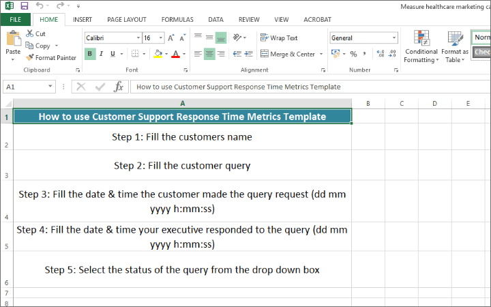Open the font name Calibri dropdown
This screenshot has width=491, height=307.
pyautogui.click(x=138, y=38)
